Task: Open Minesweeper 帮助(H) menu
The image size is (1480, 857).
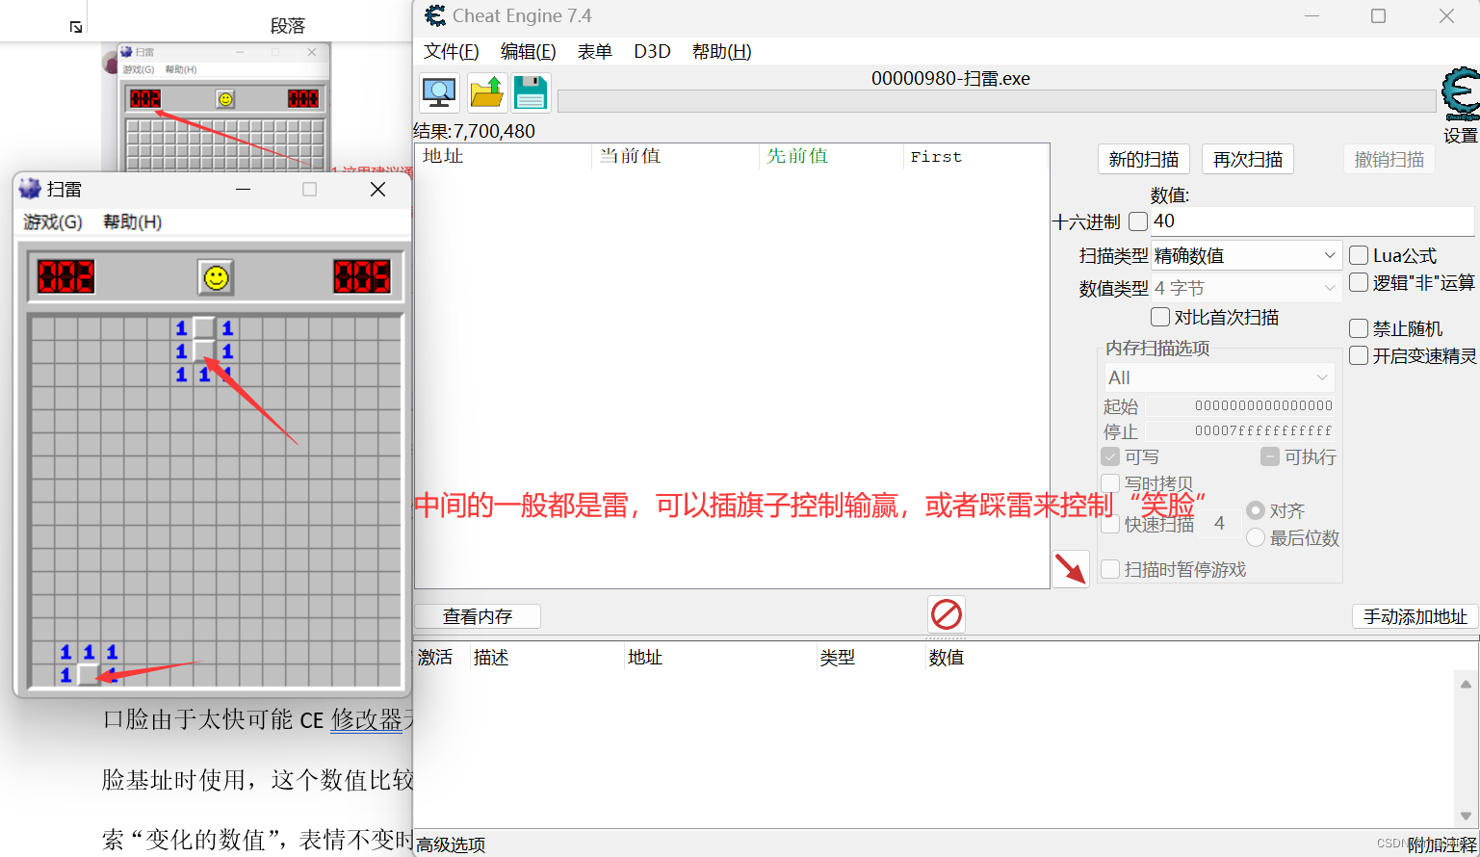Action: pos(133,222)
